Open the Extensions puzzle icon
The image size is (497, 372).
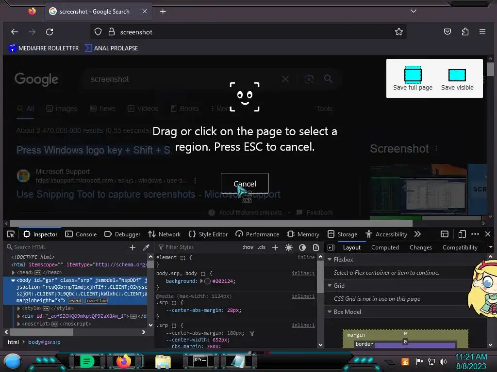point(465,31)
